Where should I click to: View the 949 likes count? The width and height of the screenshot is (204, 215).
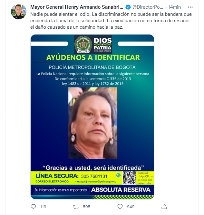coord(131,207)
